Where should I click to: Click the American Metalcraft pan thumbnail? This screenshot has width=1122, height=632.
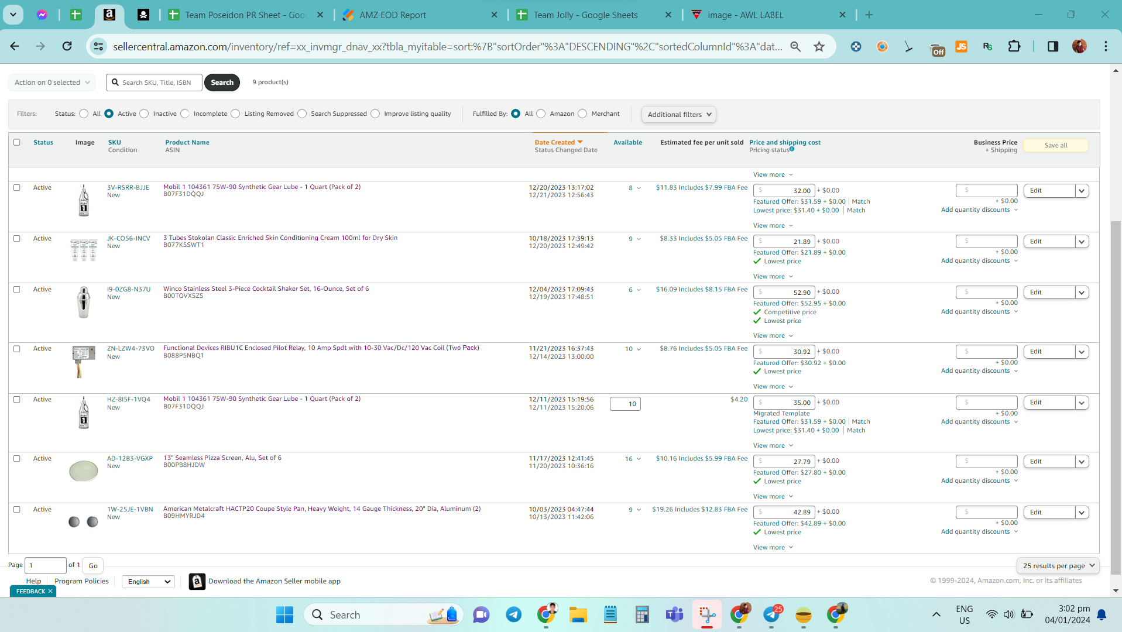click(84, 522)
